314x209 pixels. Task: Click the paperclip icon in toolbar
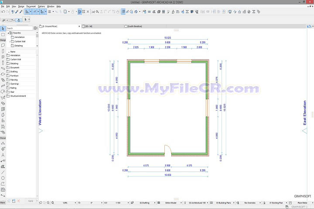point(259,12)
